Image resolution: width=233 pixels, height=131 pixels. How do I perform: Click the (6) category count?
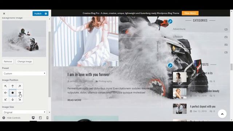[226, 45]
